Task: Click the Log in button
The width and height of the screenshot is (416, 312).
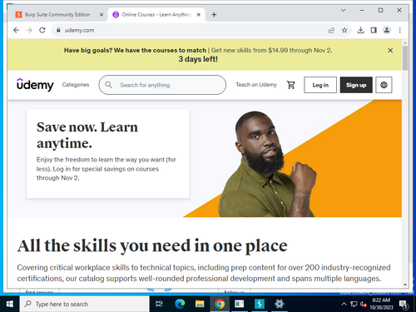Action: (x=320, y=85)
